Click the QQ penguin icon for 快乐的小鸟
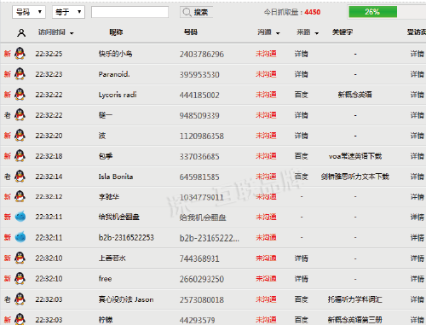 20,53
